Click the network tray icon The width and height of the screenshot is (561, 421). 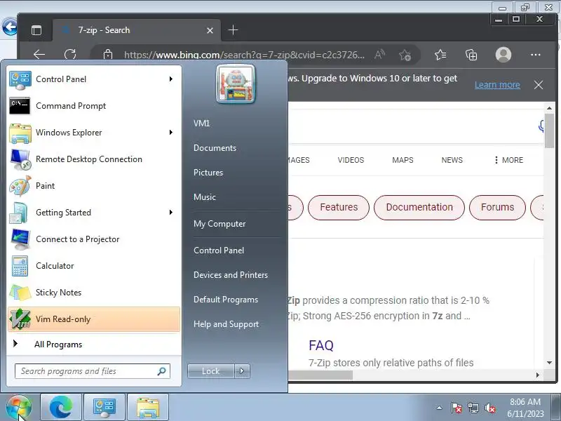coord(473,408)
